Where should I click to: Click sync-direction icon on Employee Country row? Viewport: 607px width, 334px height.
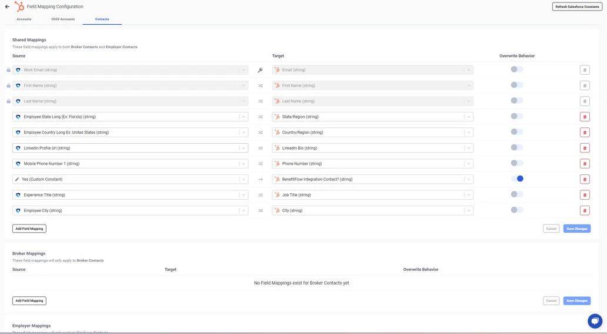[x=260, y=133]
